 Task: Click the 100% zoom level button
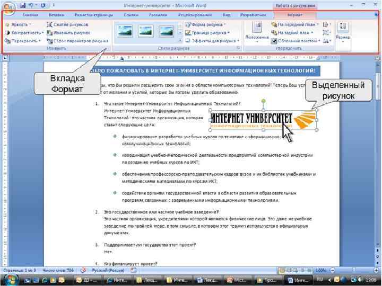pos(320,270)
